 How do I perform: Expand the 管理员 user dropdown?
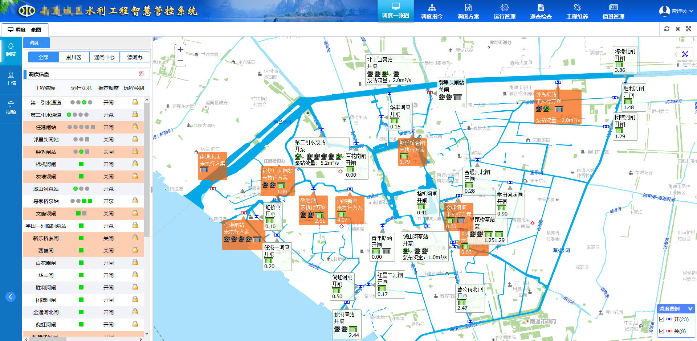[x=691, y=11]
